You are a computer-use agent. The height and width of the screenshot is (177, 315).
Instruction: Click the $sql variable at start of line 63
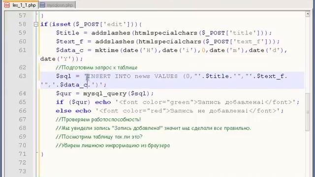pyautogui.click(x=63, y=76)
